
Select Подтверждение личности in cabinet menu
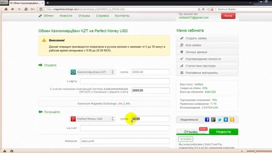tap(207, 59)
